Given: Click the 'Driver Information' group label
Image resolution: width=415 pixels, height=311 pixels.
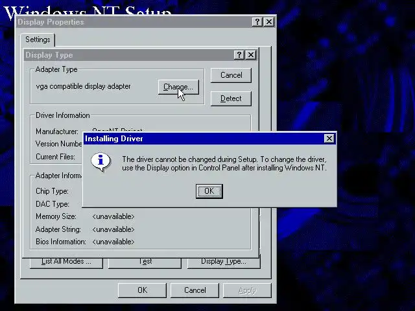Looking at the screenshot, I should tap(63, 115).
